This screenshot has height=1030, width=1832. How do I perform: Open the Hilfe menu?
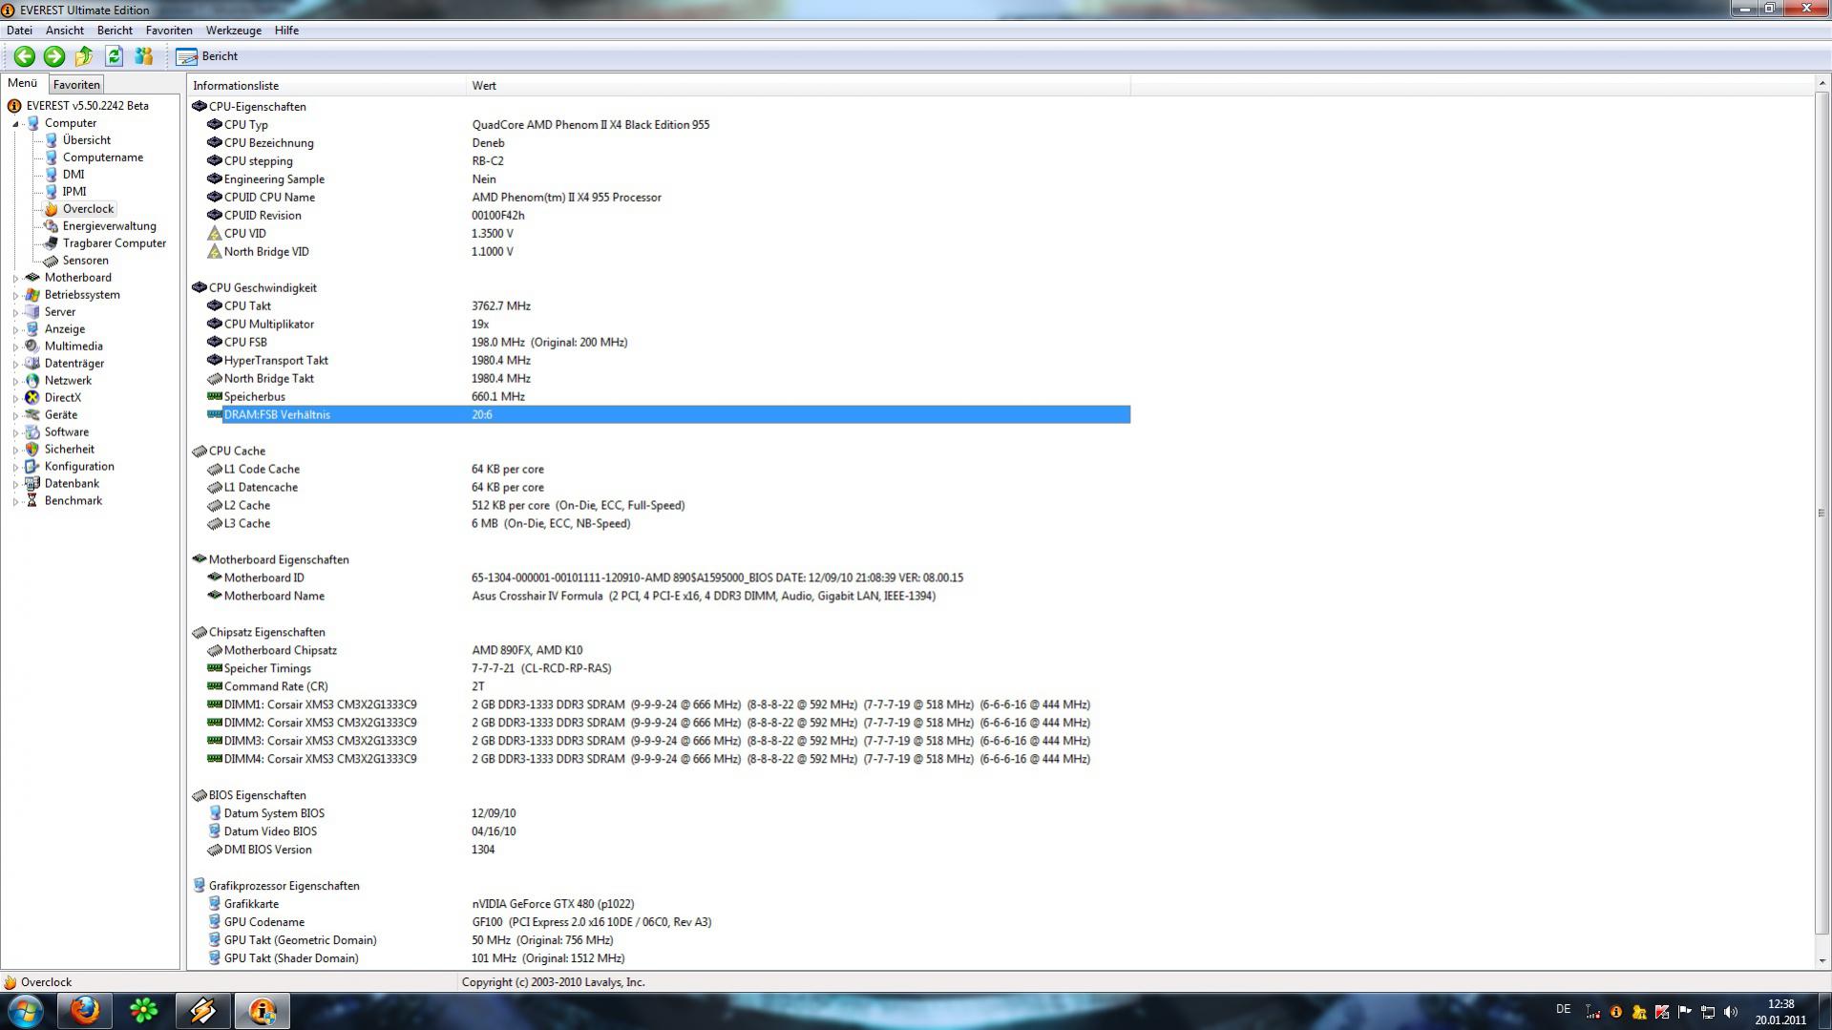click(x=286, y=31)
